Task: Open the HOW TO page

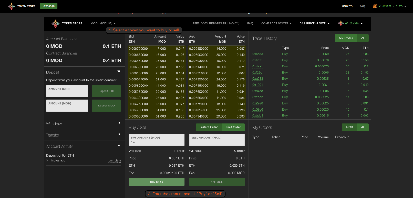Action: [x=347, y=6]
